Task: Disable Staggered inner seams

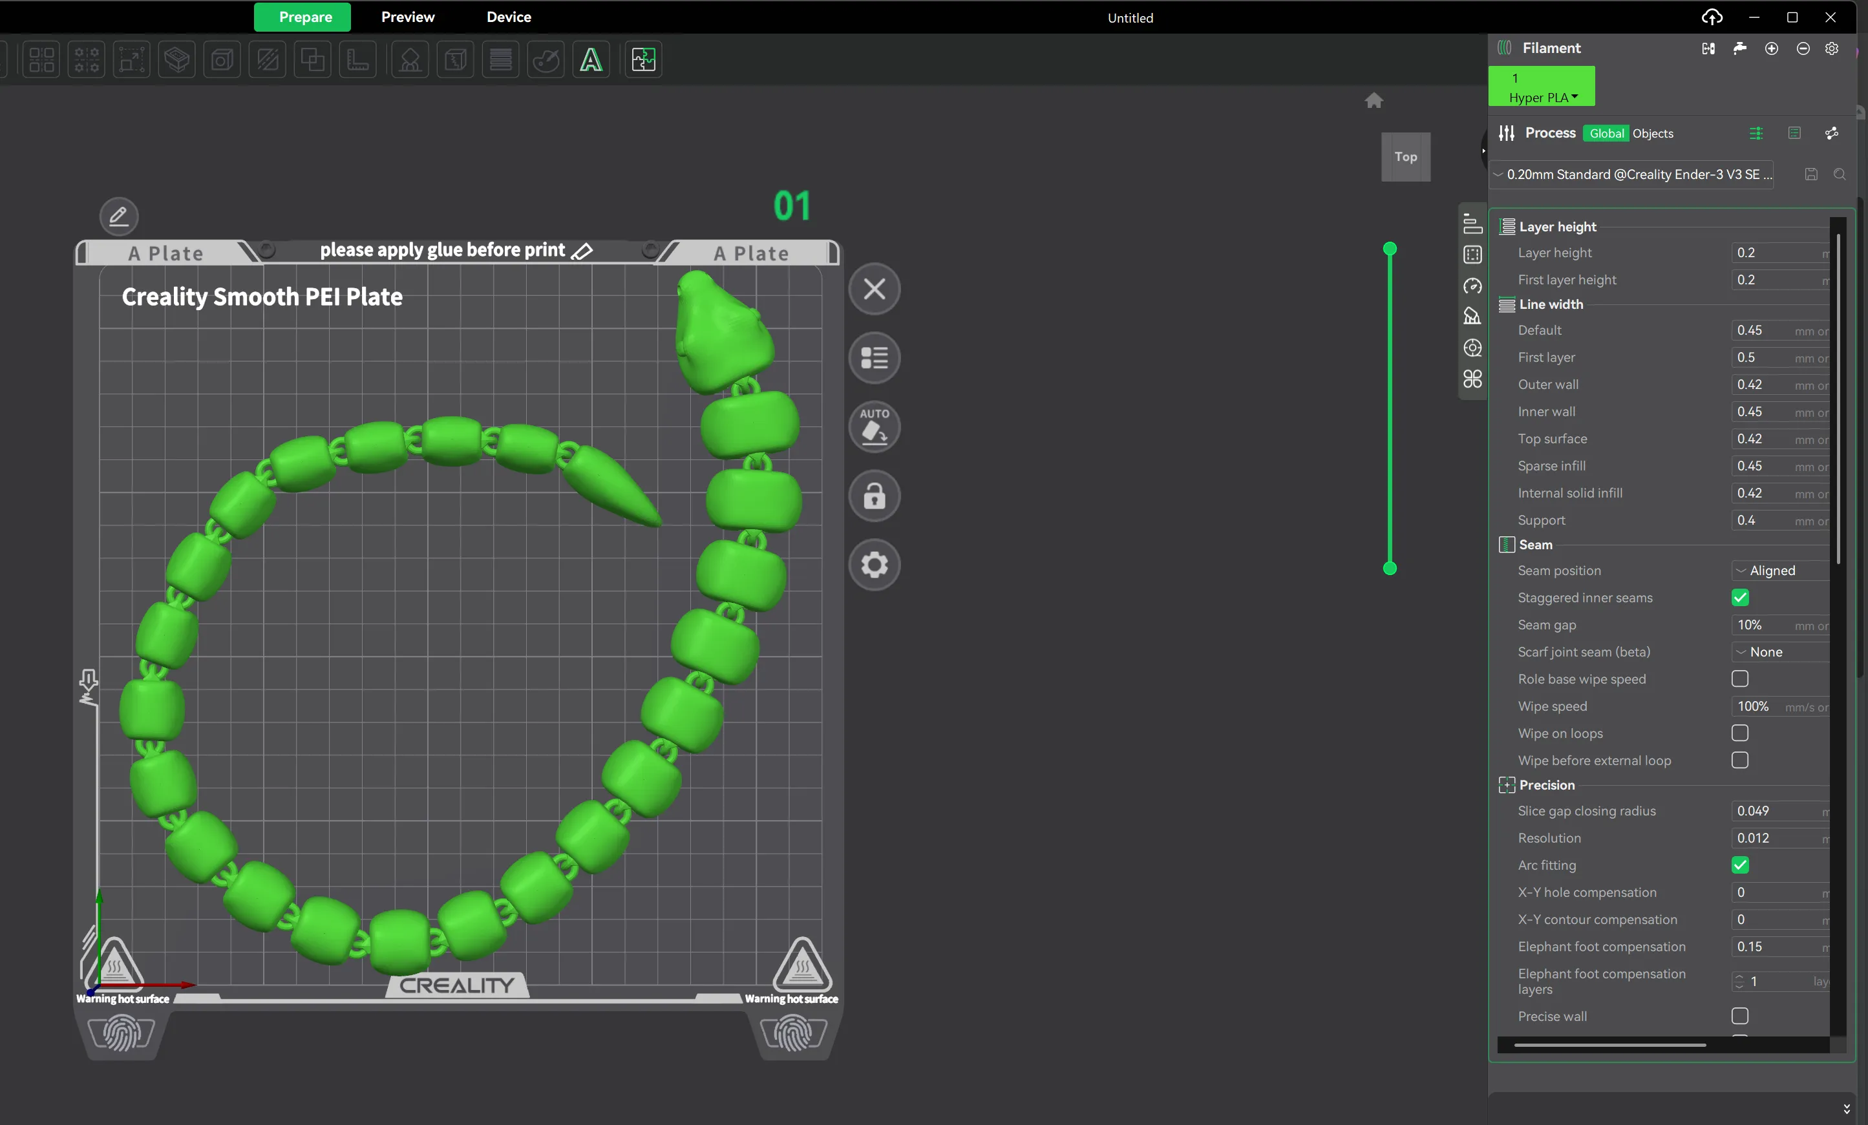Action: (x=1740, y=597)
